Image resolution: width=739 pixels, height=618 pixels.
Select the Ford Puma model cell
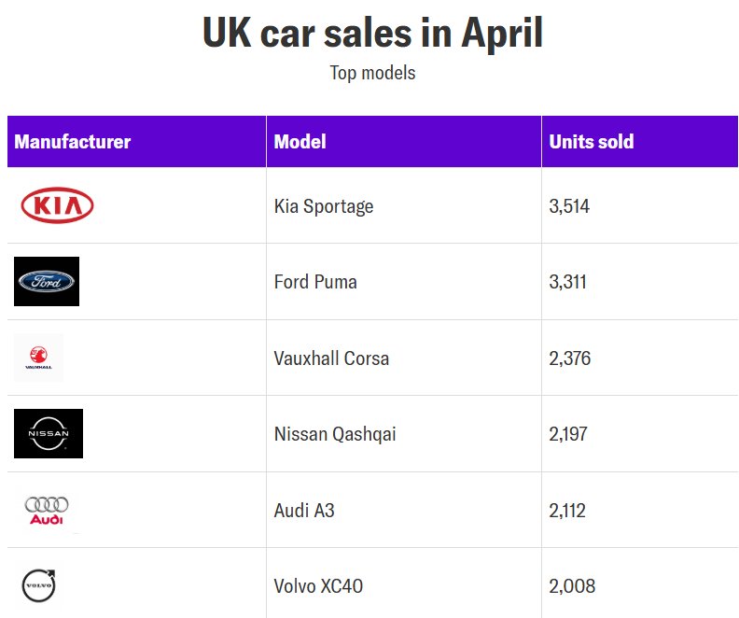click(315, 282)
